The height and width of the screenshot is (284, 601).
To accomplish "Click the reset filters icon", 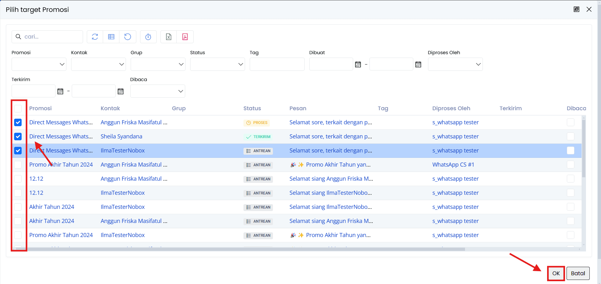I will tap(128, 37).
